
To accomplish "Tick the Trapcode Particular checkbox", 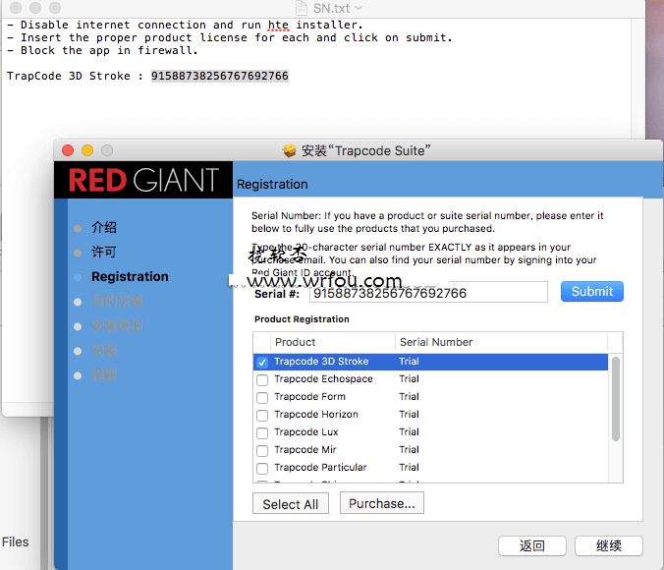I will pos(262,469).
